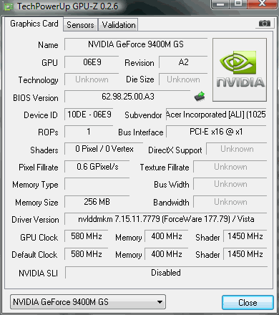Click the Memory Size field 256 MB
This screenshot has height=315, width=279.
(97, 202)
